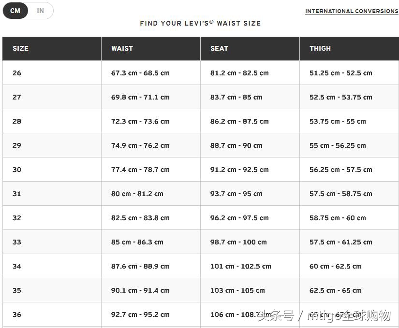Select the size 36 row label
The height and width of the screenshot is (328, 399).
point(17,314)
